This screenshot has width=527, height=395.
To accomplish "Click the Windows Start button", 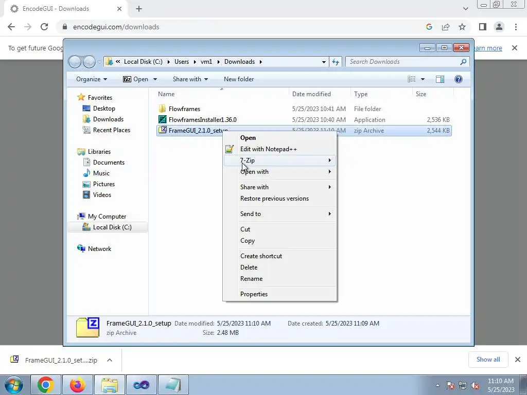I will pos(14,385).
